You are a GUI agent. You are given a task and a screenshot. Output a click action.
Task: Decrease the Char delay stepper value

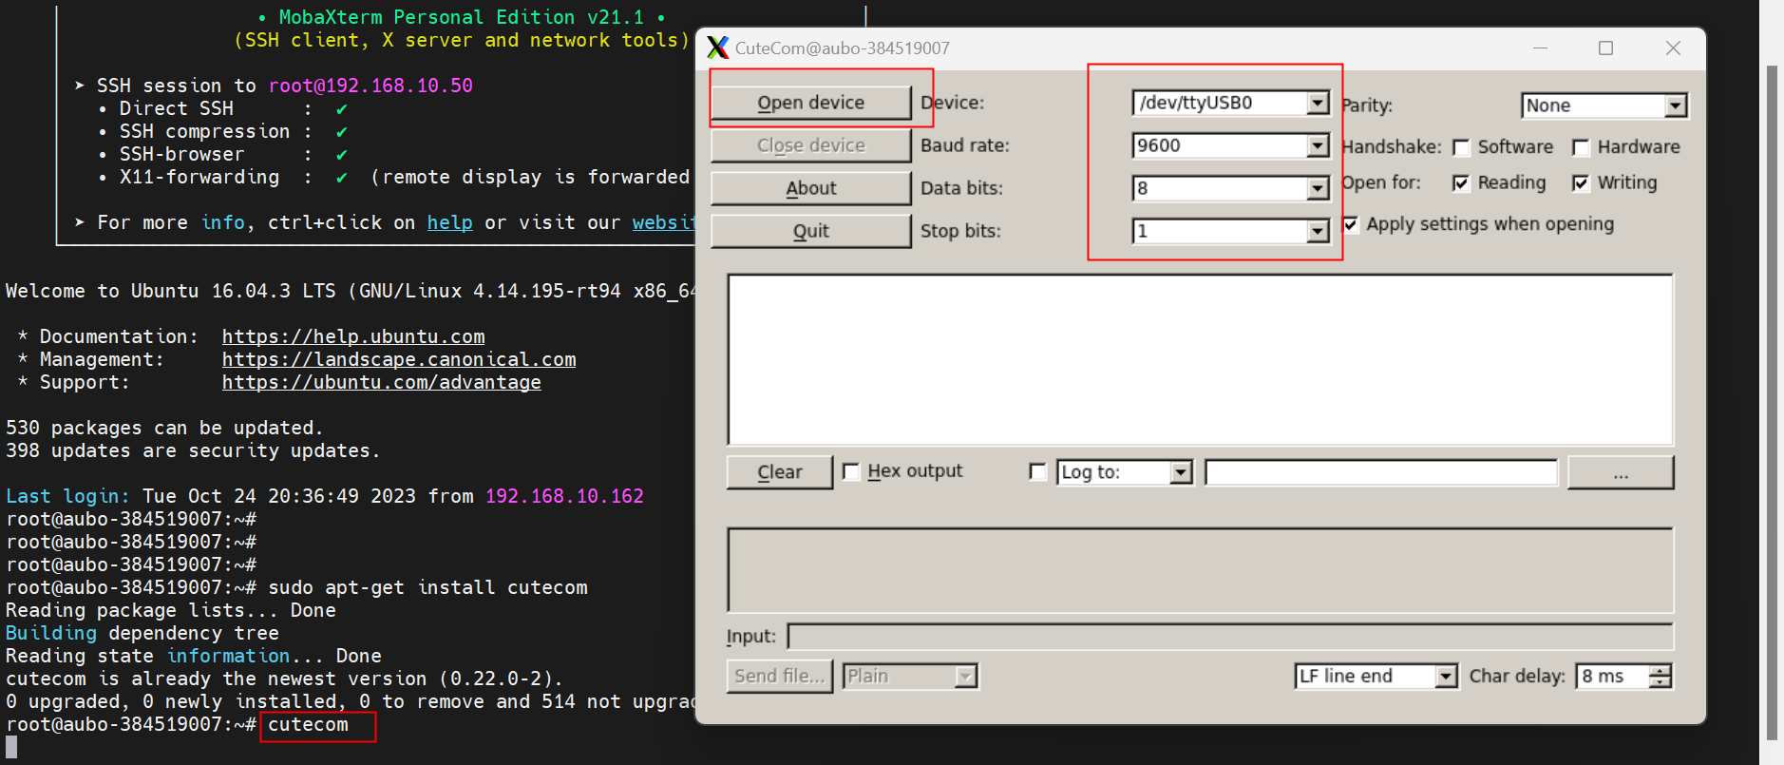pos(1661,682)
